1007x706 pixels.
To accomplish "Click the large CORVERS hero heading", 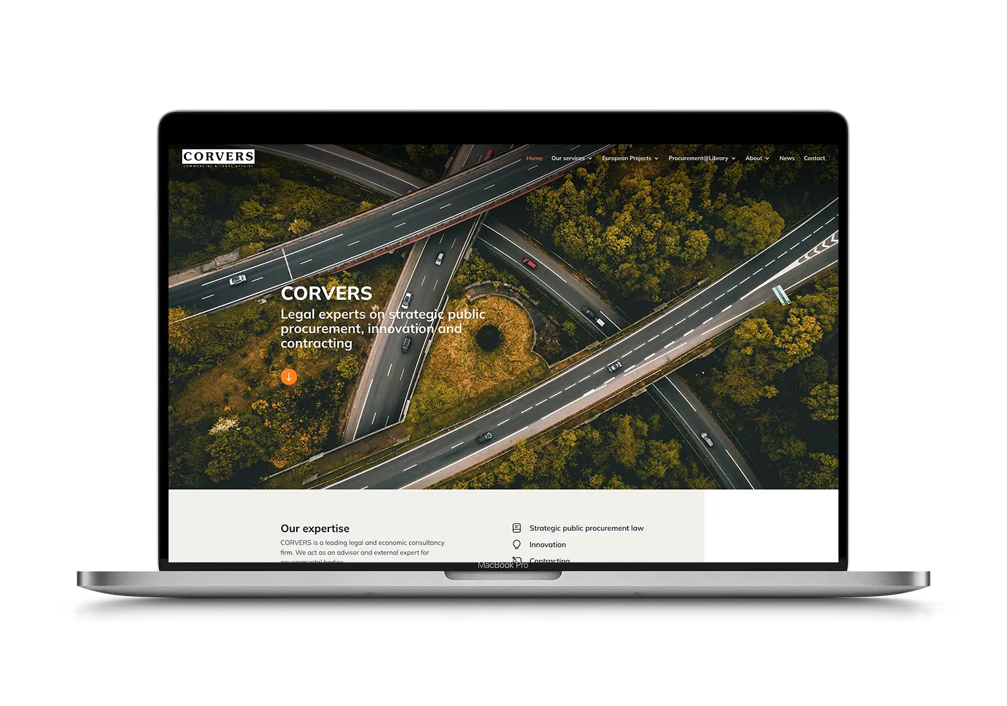I will coord(326,293).
